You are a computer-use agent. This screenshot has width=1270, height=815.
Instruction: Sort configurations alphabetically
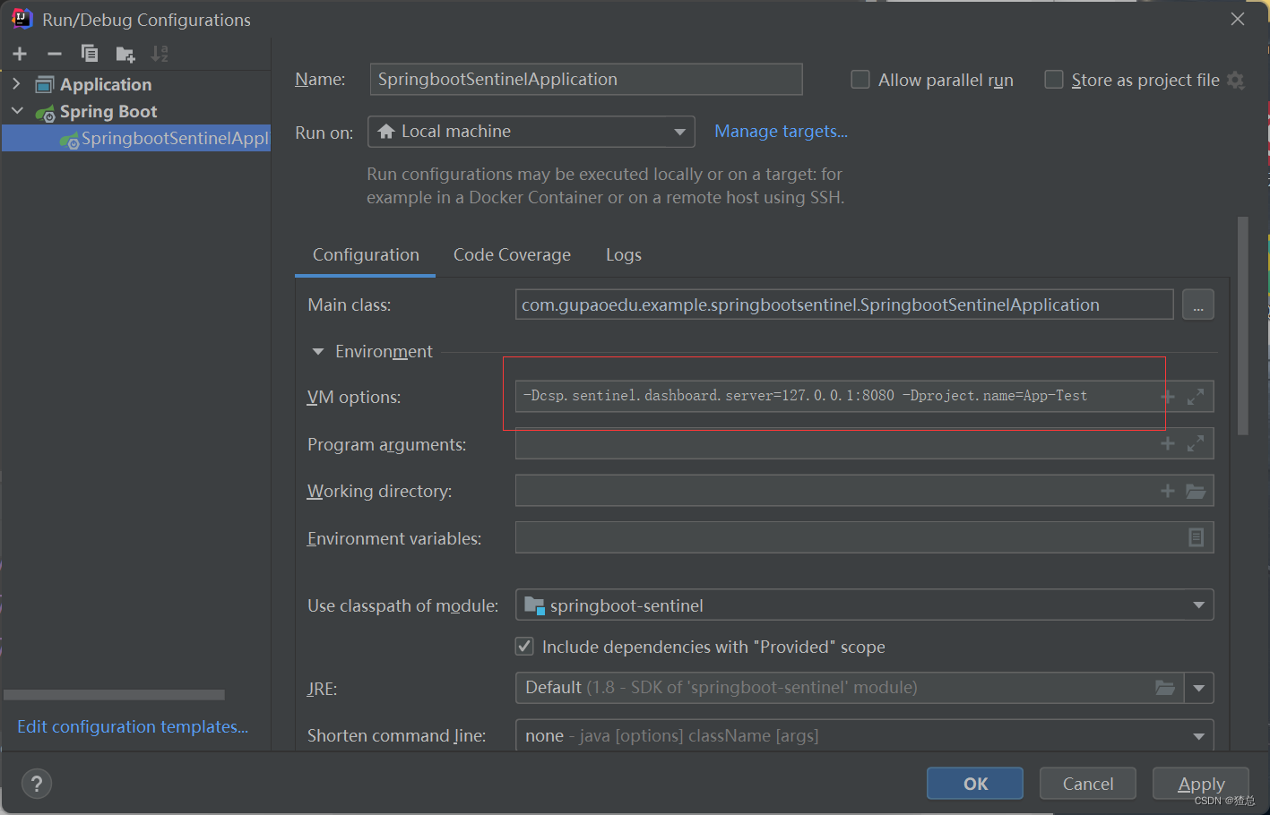coord(160,54)
